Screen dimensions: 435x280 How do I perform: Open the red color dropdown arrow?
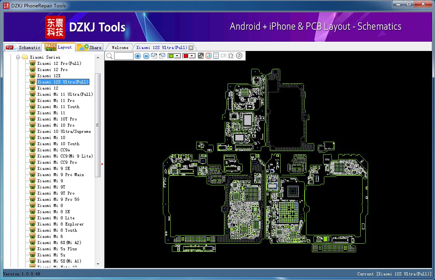pyautogui.click(x=192, y=56)
